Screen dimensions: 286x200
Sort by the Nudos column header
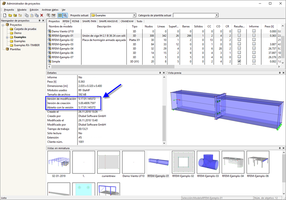(149, 26)
